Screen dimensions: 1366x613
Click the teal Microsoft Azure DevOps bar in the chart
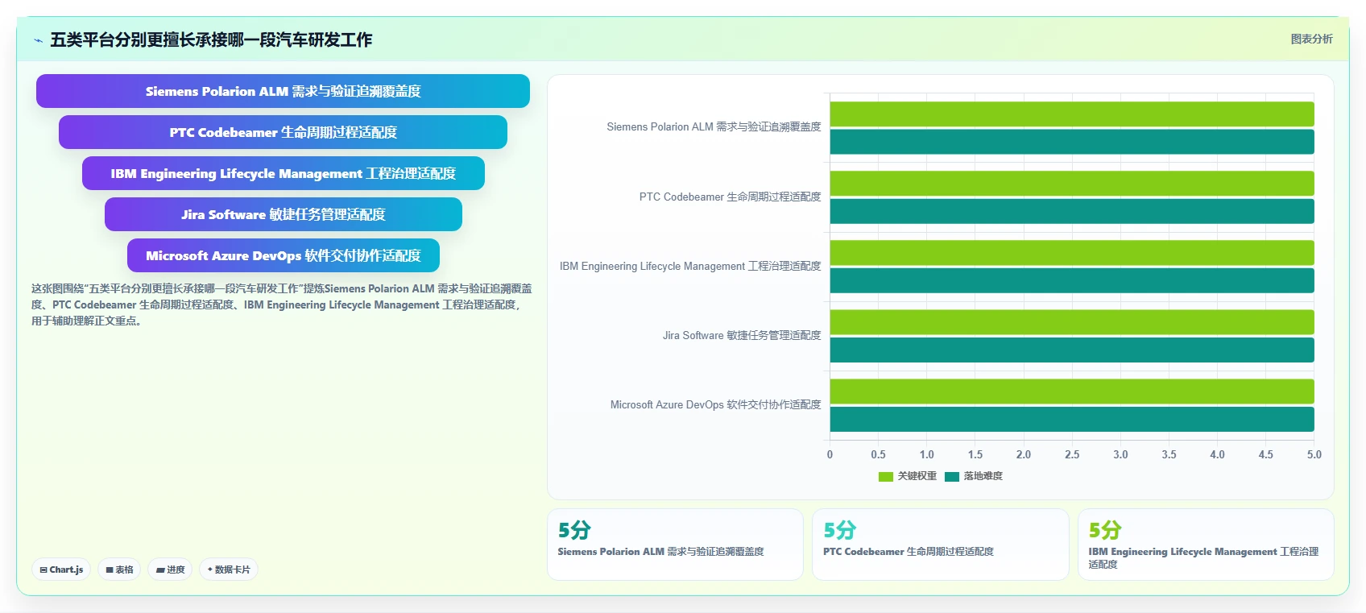click(1072, 419)
